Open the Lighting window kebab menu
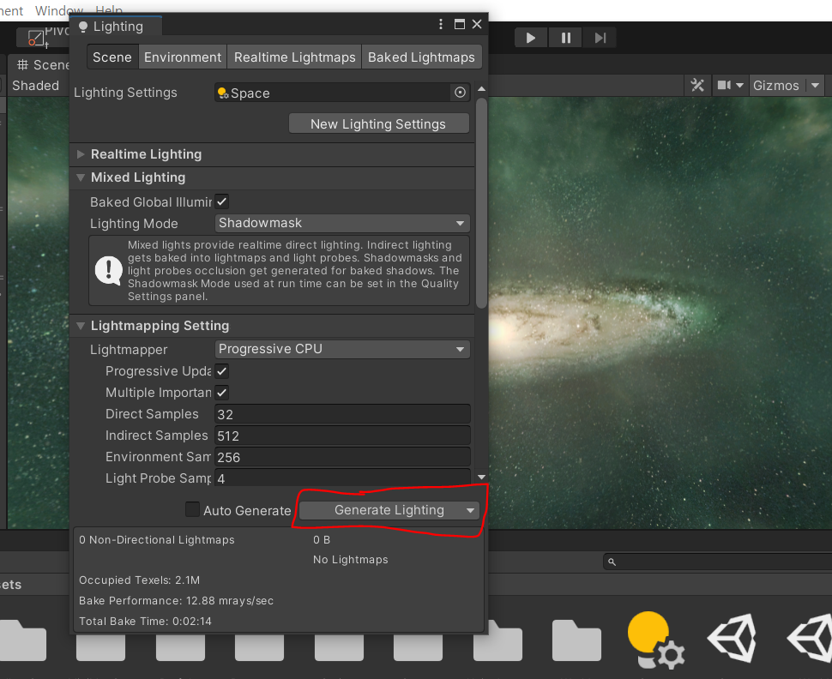The image size is (832, 679). click(440, 24)
